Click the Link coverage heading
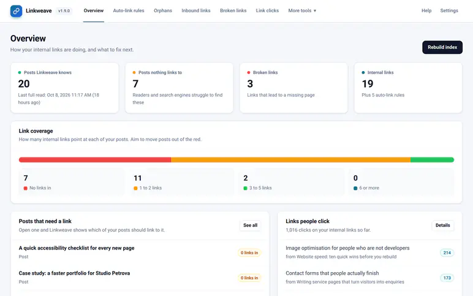 pyautogui.click(x=36, y=131)
